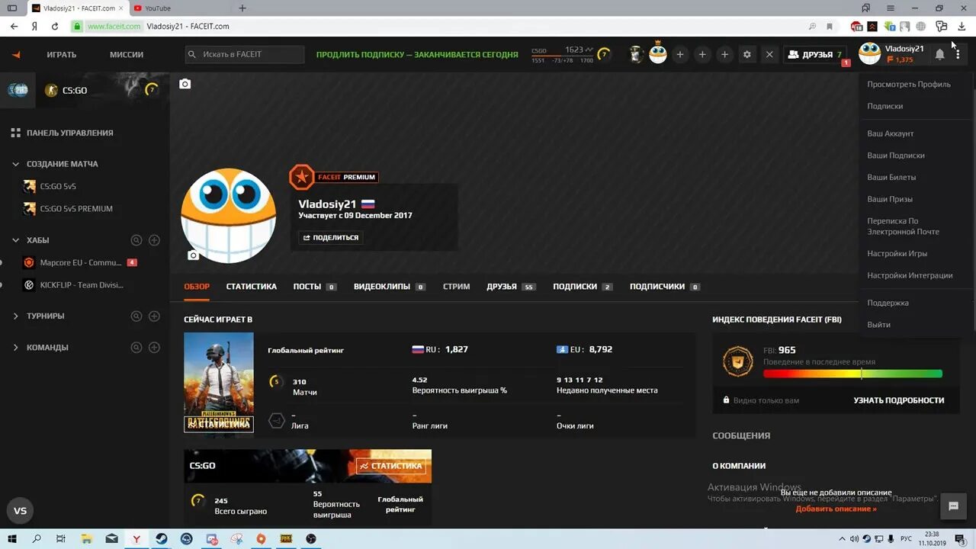Screen dimensions: 976x549
Task: Open the Друзья 7 header button
Action: pos(816,55)
